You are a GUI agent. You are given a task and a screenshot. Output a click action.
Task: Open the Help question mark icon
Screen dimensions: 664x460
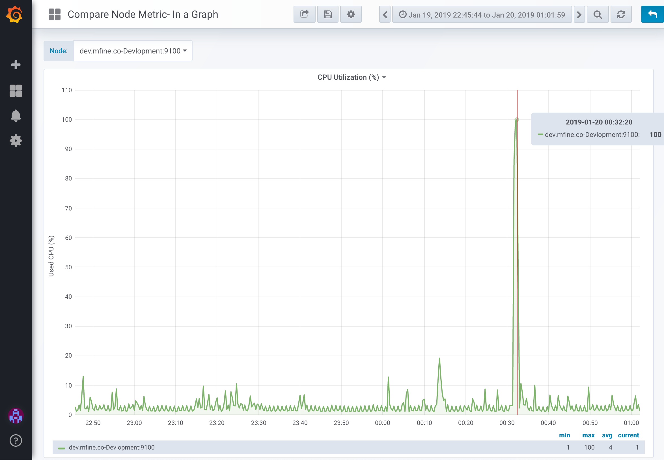click(x=16, y=440)
